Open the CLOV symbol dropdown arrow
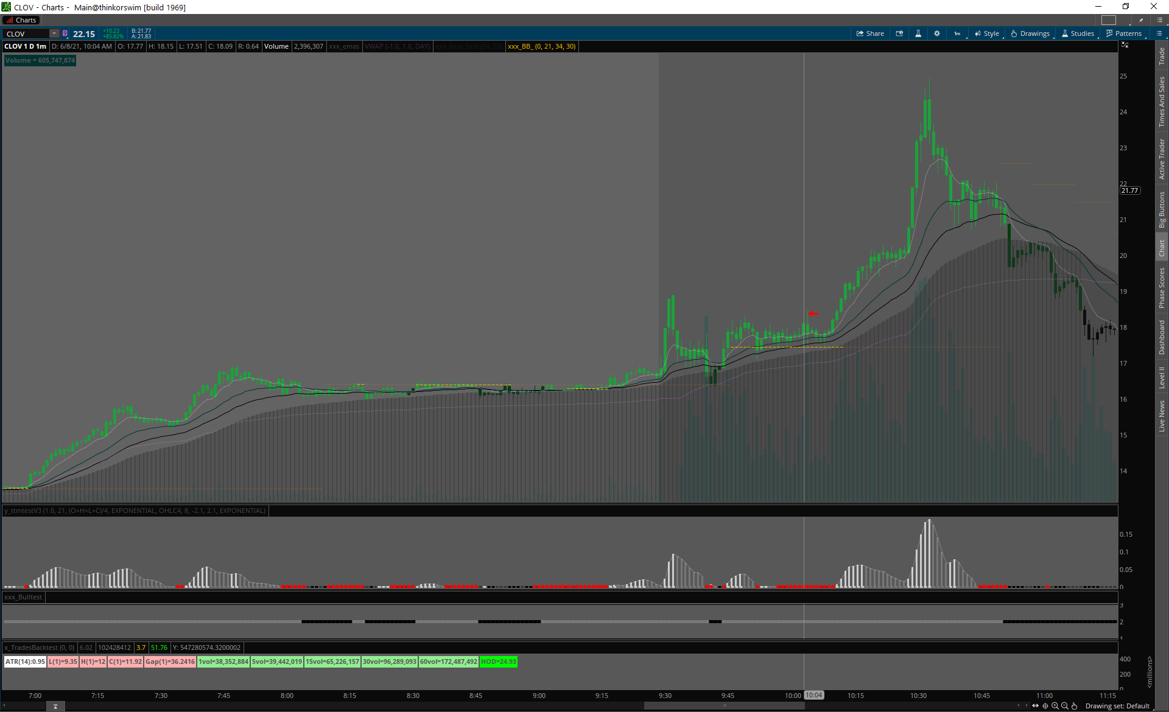 pos(54,33)
